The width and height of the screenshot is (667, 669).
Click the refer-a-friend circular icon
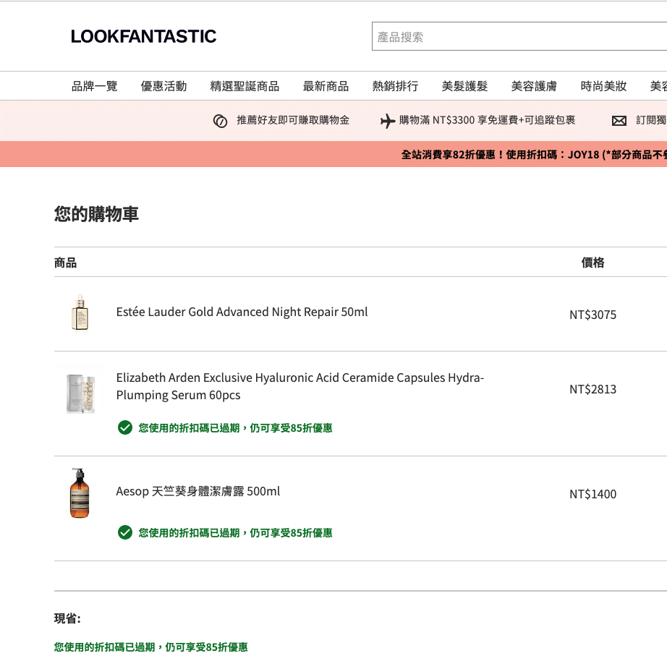[220, 122]
